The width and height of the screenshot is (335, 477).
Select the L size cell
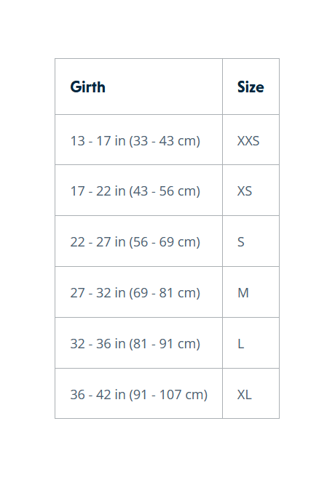[251, 343]
